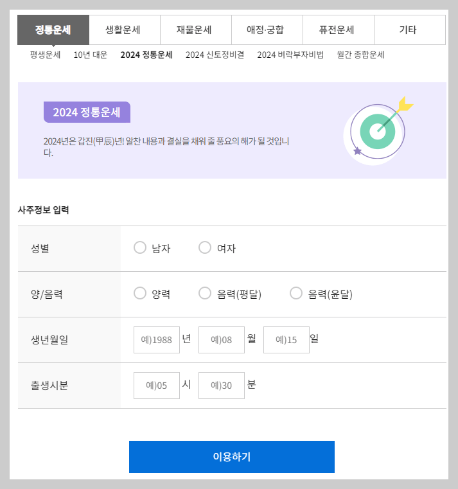Image resolution: width=458 pixels, height=489 pixels.
Task: Click the banner description starting 2024년은 갑진
Action: [x=166, y=147]
